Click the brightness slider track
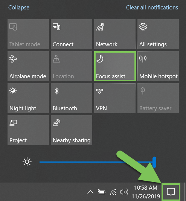The image size is (186, 201). [98, 162]
